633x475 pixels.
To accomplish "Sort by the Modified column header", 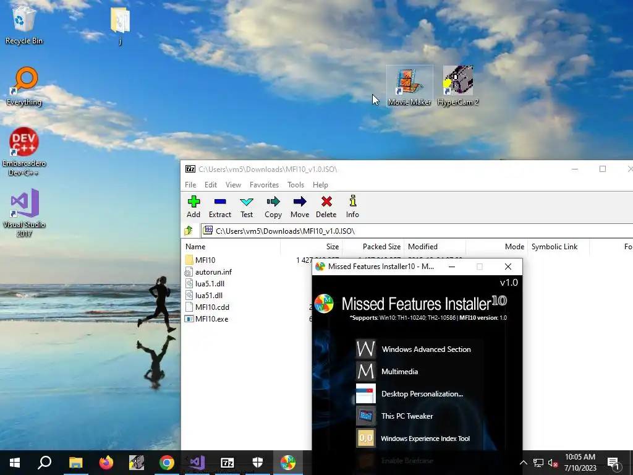I will point(435,246).
